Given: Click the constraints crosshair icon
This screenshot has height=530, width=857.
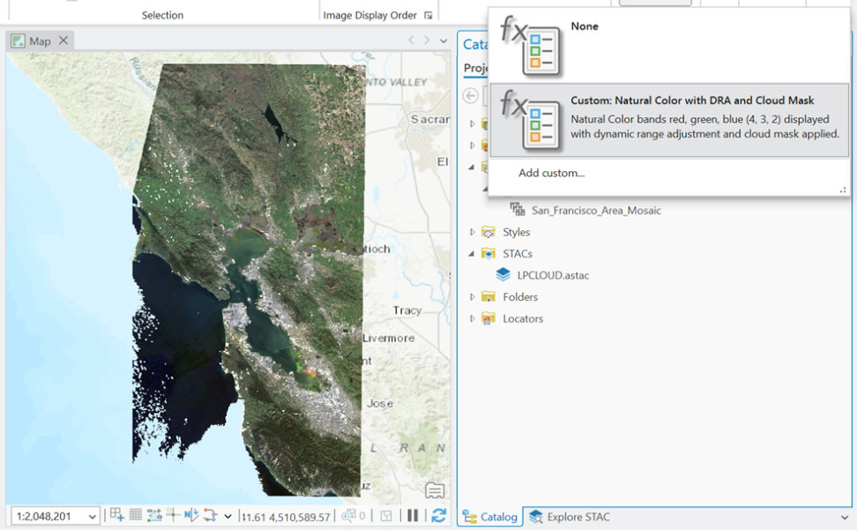Looking at the screenshot, I should [x=173, y=515].
